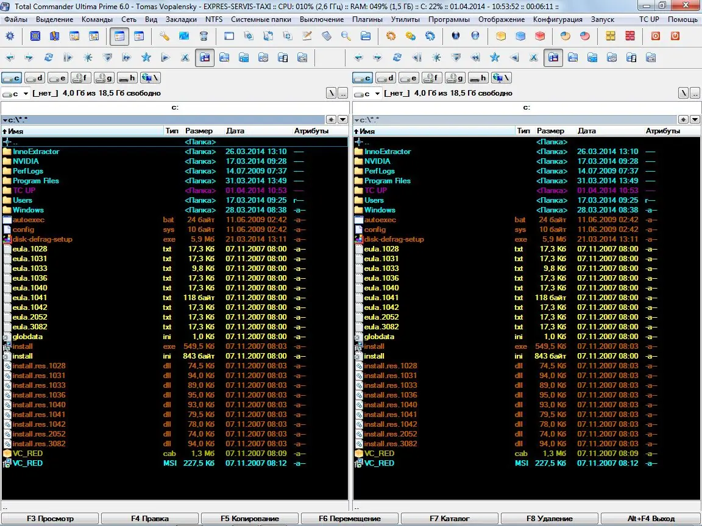Screen dimensions: 702x526
Task: Select the Program Files folder in right panel
Action: pyautogui.click(x=387, y=181)
